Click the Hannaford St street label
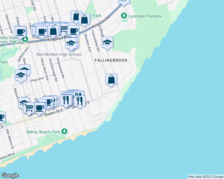The height and width of the screenshot is (179, 224). tap(9, 24)
